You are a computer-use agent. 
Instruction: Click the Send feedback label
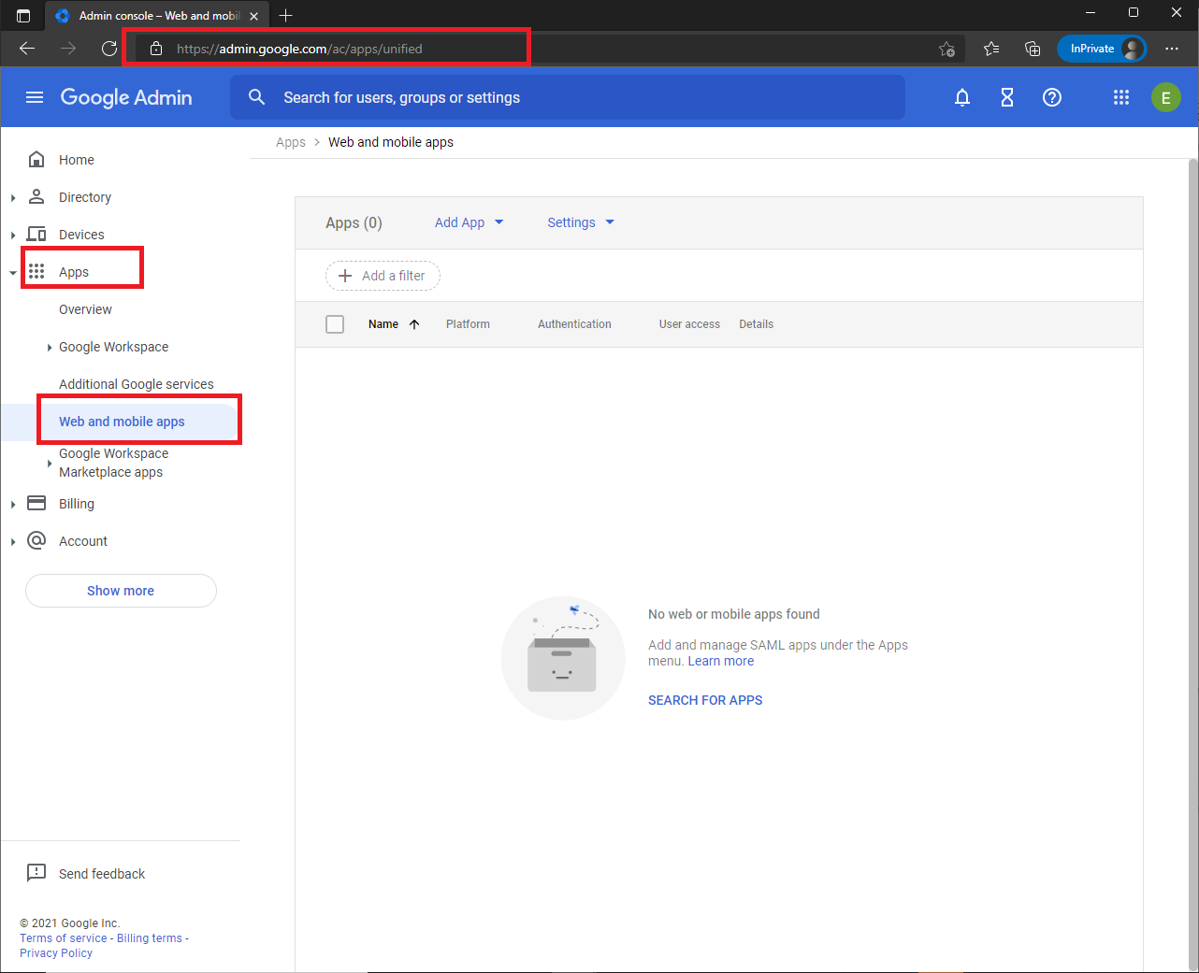click(102, 874)
